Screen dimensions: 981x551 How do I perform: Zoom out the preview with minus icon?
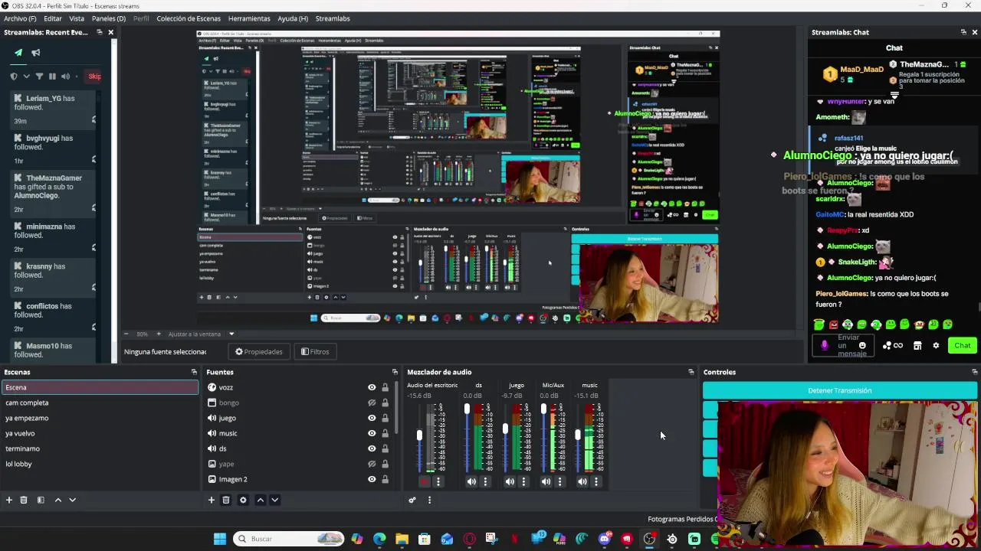click(x=128, y=334)
